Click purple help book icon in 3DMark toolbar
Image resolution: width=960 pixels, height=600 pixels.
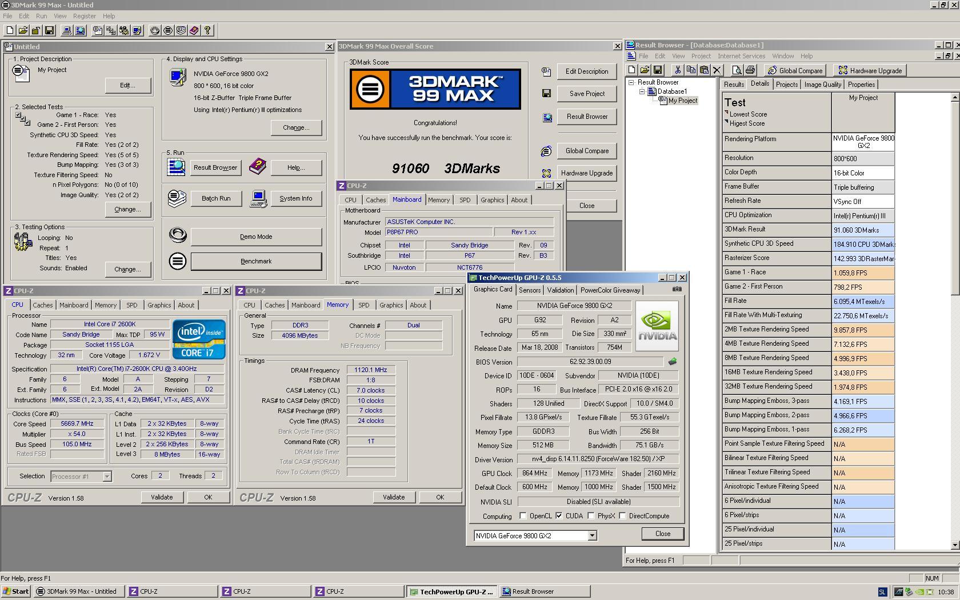coord(194,30)
